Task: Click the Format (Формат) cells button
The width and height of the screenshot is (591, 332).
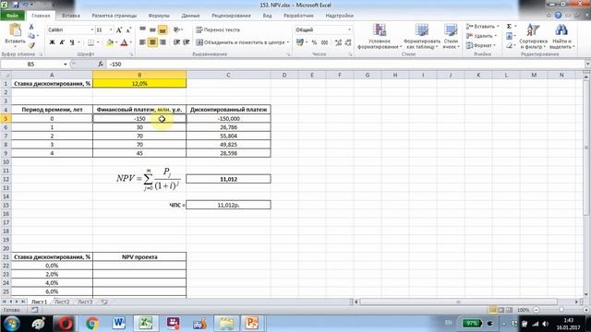Action: 481,45
